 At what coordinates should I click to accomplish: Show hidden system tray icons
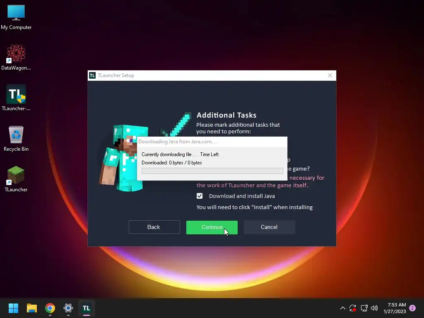pyautogui.click(x=342, y=308)
